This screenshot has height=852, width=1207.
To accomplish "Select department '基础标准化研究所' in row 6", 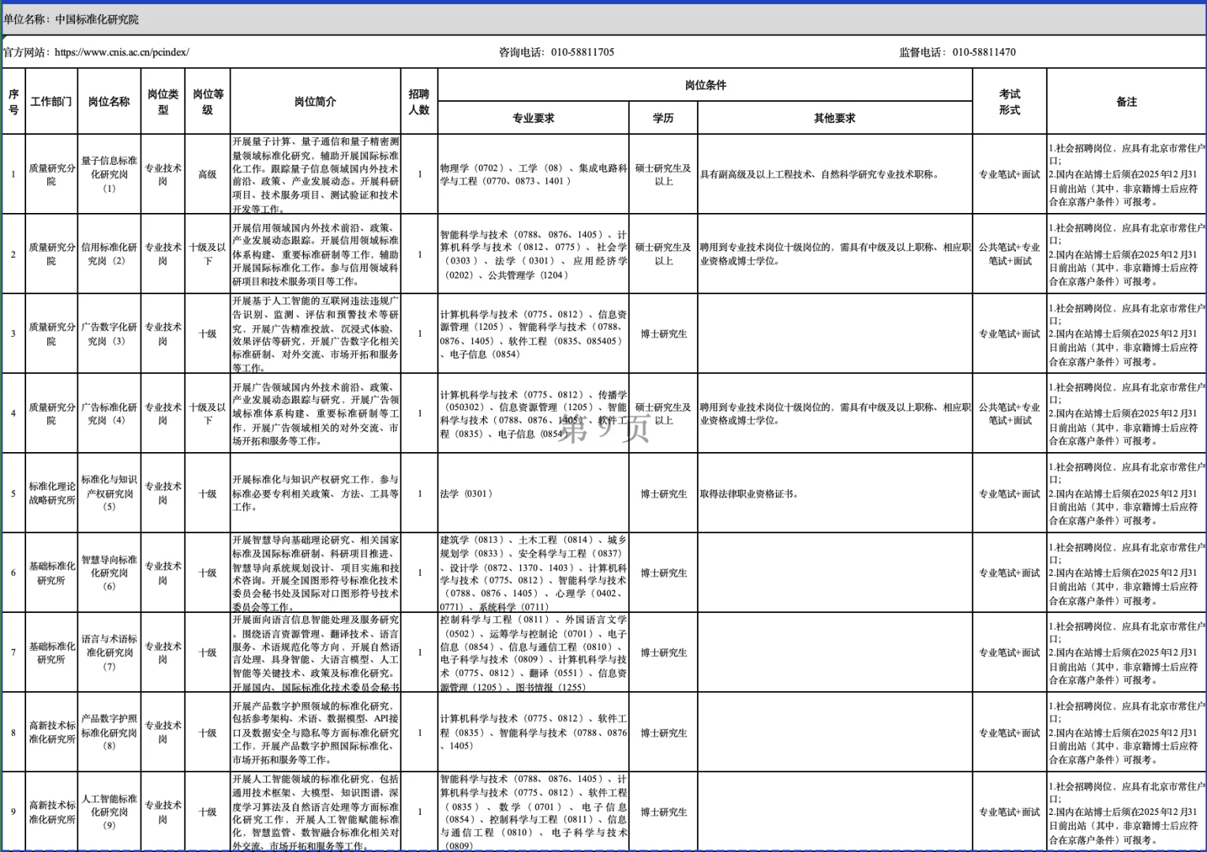I will [52, 573].
